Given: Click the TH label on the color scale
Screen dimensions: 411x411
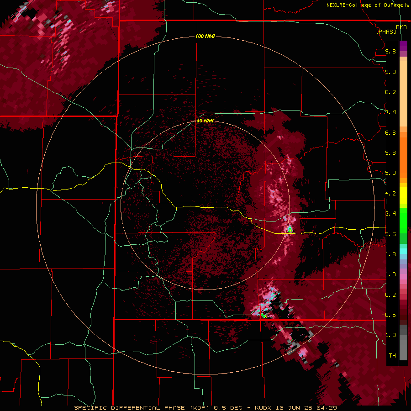Looking at the screenshot, I should [x=392, y=356].
